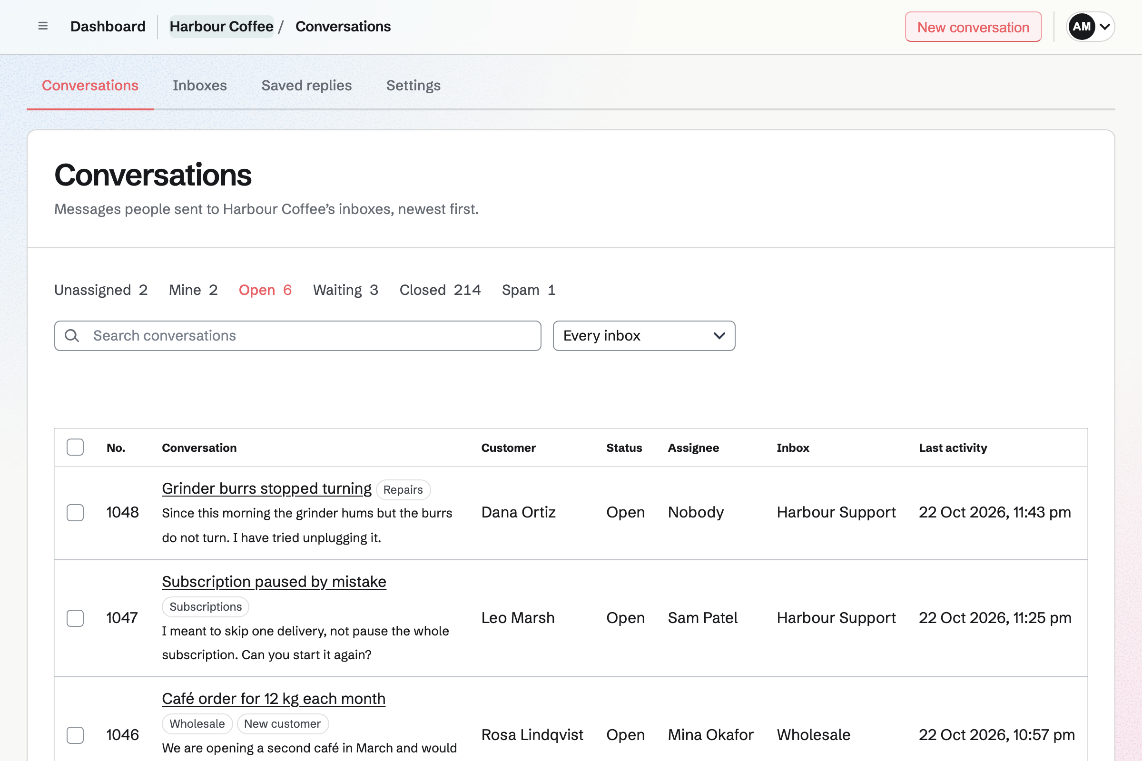This screenshot has width=1142, height=761.
Task: Focus the Search conversations field
Action: tap(298, 335)
